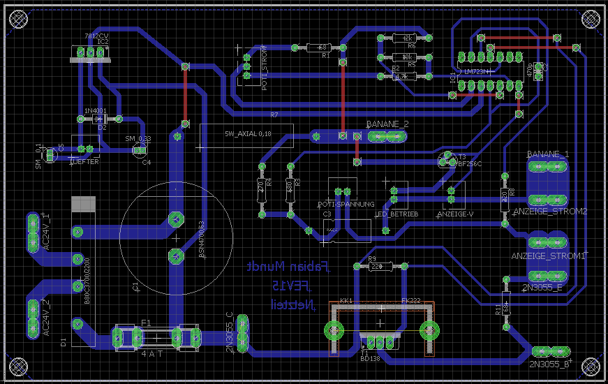Select the top-left corner mounting hole
Screen dimensions: 608x384
tap(18, 18)
